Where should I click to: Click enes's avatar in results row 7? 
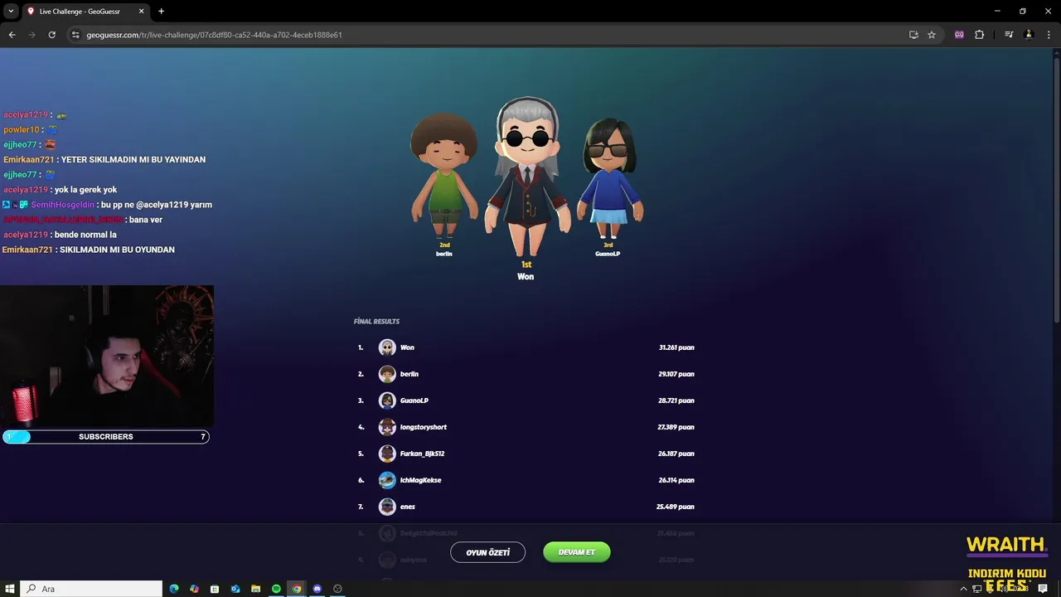coord(387,507)
